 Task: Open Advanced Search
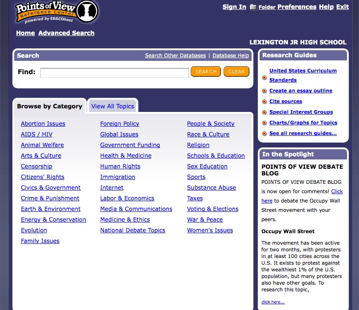pos(66,33)
